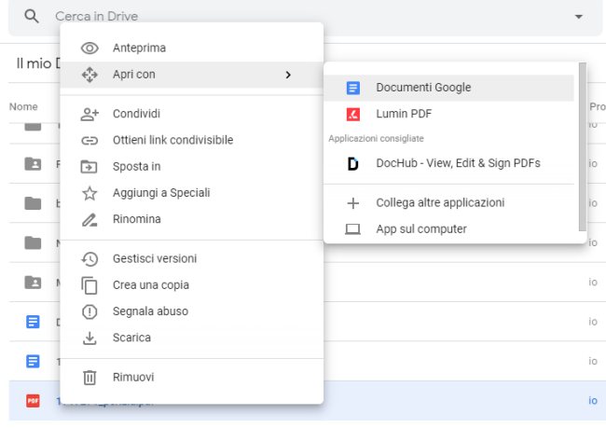The height and width of the screenshot is (428, 606).
Task: Select Segnala abuso
Action: 192,311
